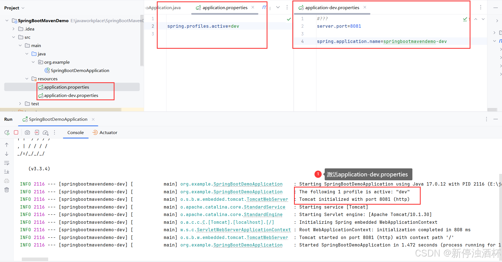Screen dimensions: 502x262
Task: Click spring.application.name line in dev properties
Action: point(382,42)
